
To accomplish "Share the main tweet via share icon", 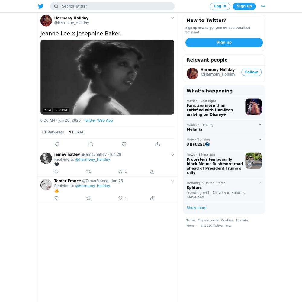I will (x=158, y=144).
